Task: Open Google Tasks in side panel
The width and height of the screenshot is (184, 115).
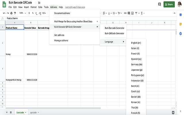Action: [181, 34]
